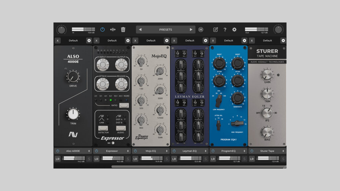Open the PRESETS menu
The height and width of the screenshot is (191, 340).
[165, 30]
